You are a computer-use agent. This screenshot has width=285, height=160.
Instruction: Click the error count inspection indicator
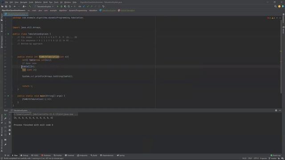(x=269, y=18)
